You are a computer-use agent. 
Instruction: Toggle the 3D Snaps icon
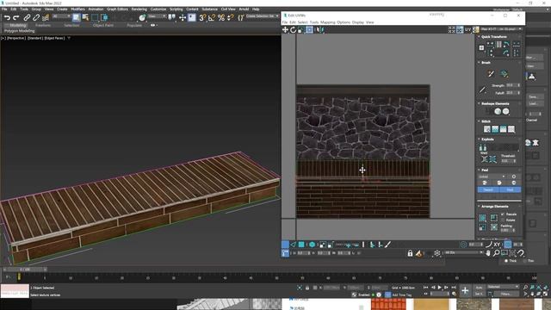202,17
